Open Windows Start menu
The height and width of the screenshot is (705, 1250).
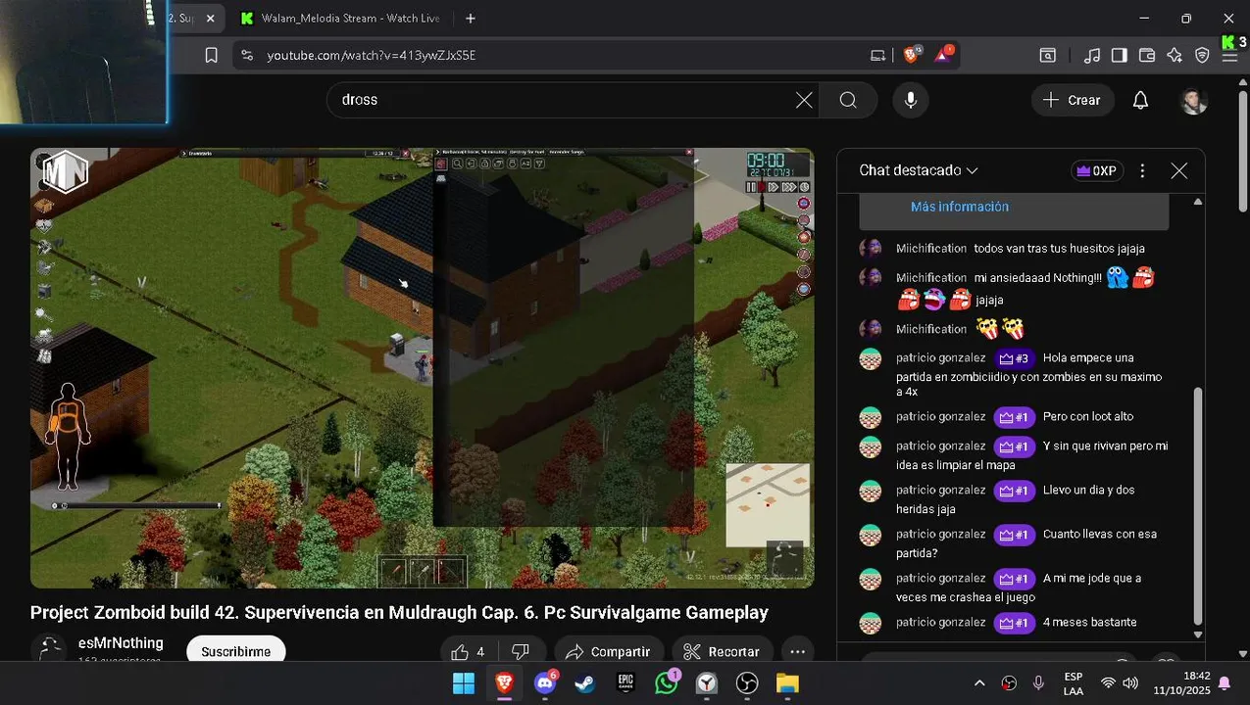(x=463, y=682)
